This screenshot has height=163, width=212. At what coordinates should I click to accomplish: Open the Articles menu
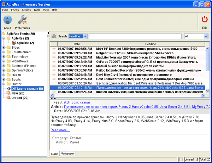tap(26, 10)
